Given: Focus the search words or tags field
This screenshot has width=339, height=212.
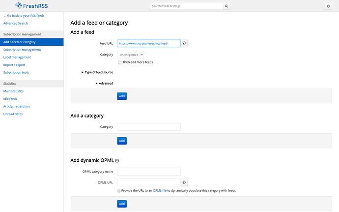Looking at the screenshot, I should [187, 6].
